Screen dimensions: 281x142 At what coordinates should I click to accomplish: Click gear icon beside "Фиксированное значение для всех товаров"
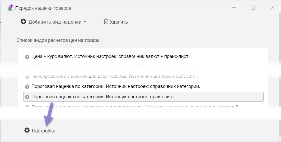(x=27, y=77)
